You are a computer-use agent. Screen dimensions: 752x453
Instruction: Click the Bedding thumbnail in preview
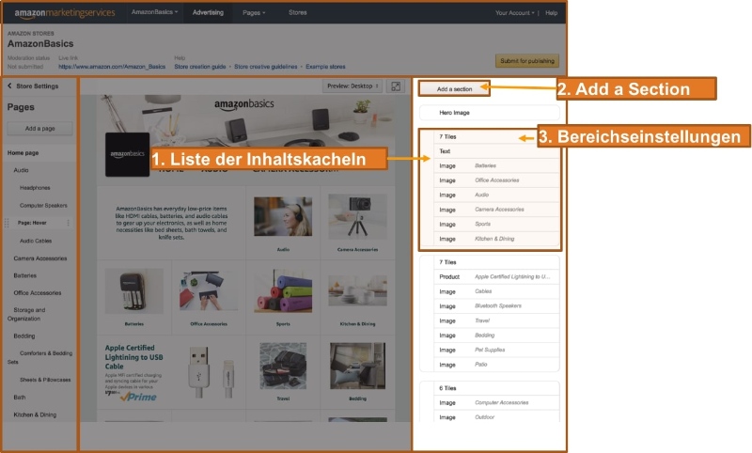(x=357, y=366)
